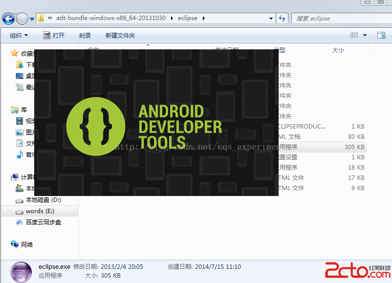Screen dimensions: 392x283
Task: Click the refresh icon beside address bar
Action: pyautogui.click(x=282, y=18)
